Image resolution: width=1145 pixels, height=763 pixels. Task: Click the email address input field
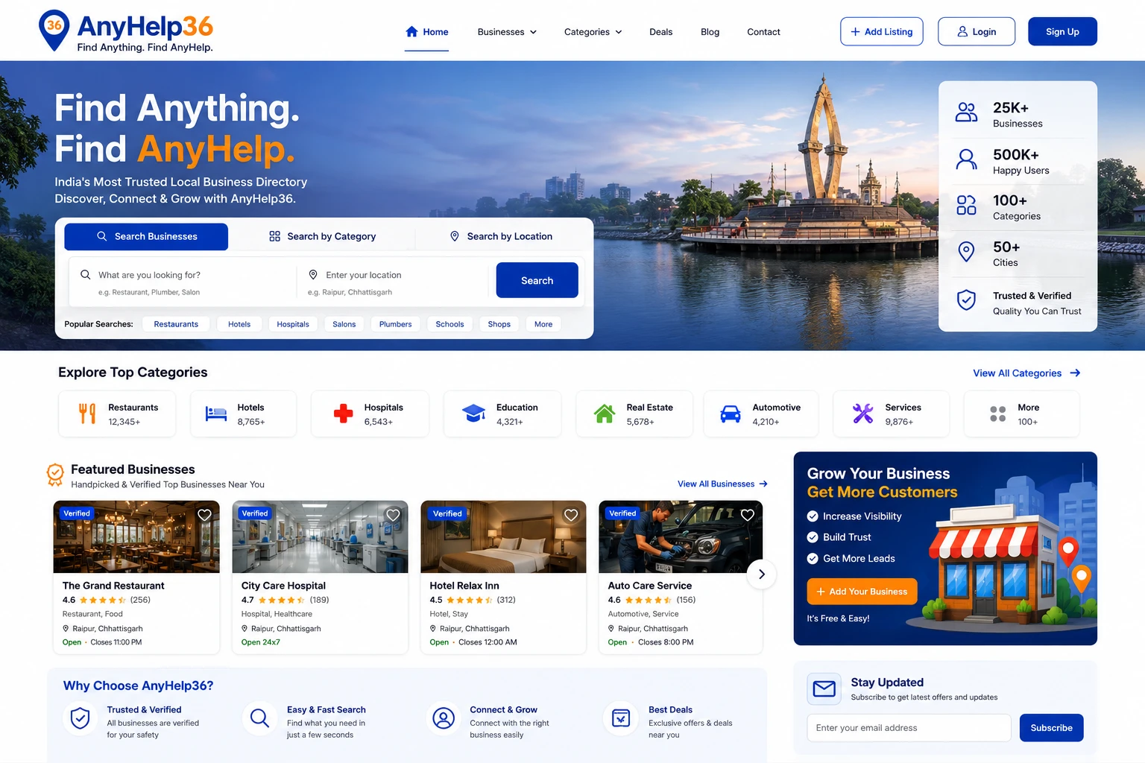point(909,728)
